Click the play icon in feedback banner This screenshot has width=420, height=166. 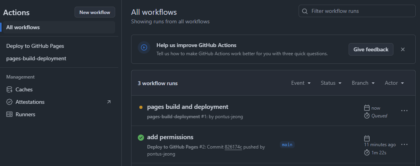(x=144, y=47)
